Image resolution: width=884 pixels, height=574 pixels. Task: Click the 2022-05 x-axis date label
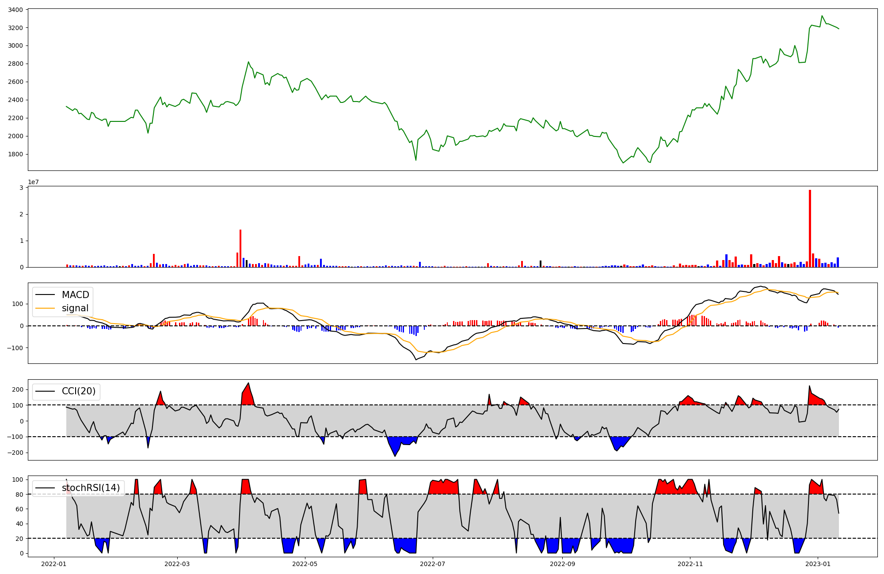(305, 564)
